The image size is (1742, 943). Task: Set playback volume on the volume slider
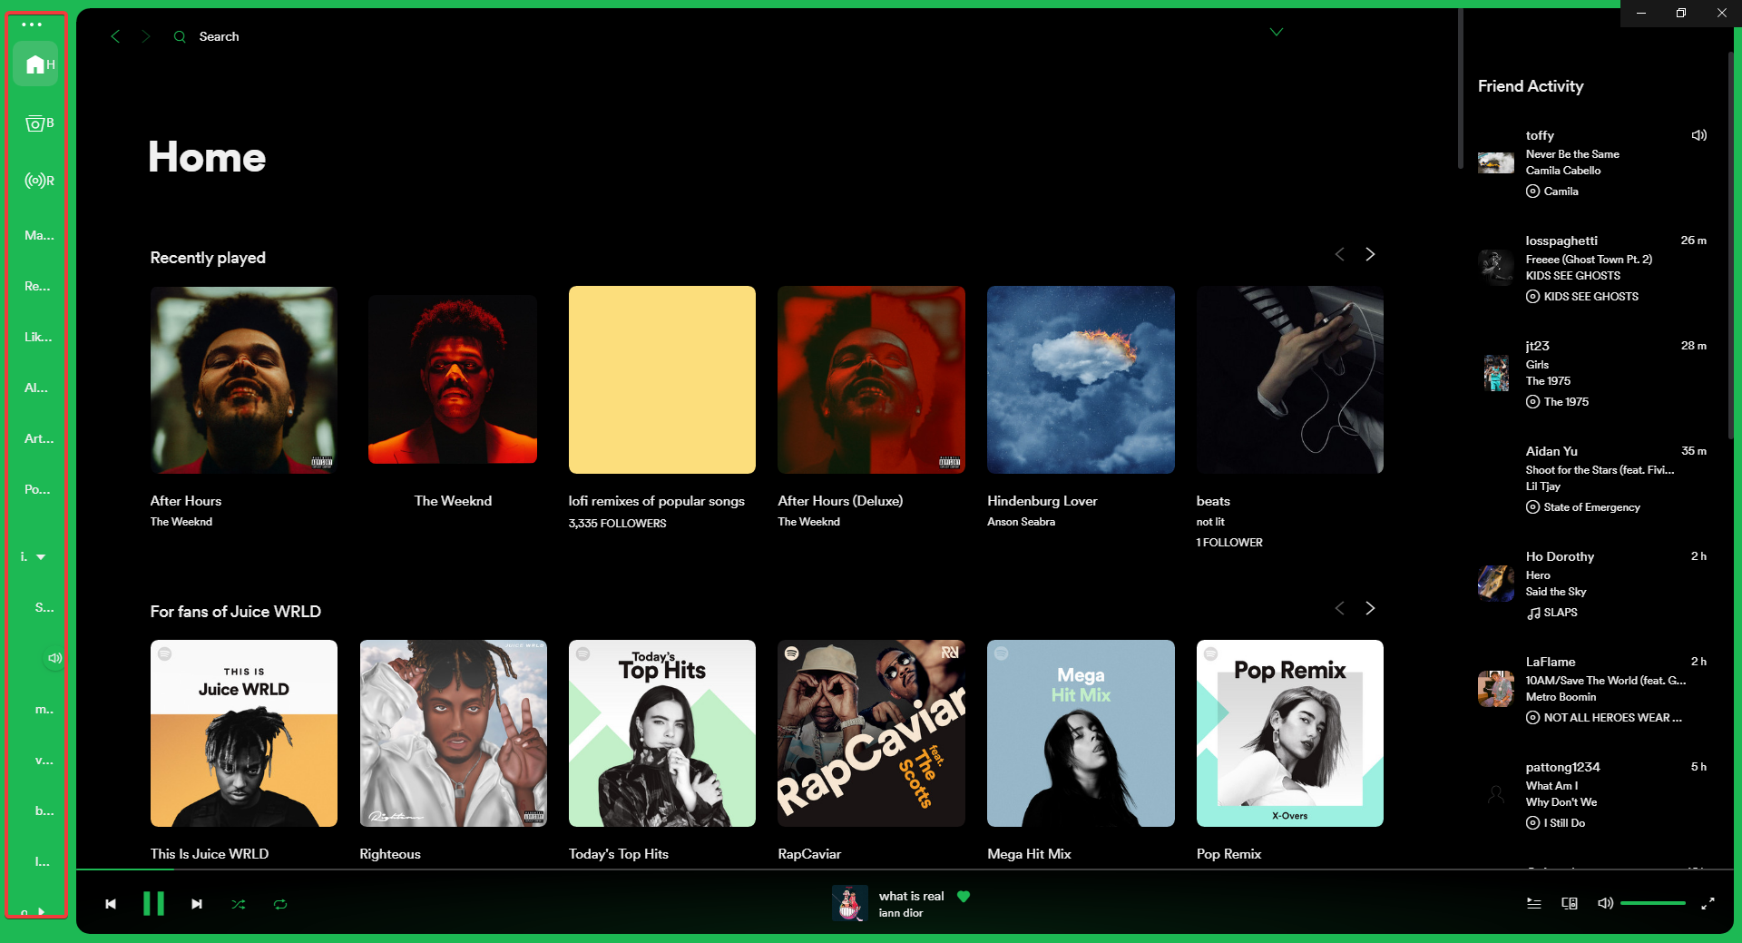[x=1654, y=904]
